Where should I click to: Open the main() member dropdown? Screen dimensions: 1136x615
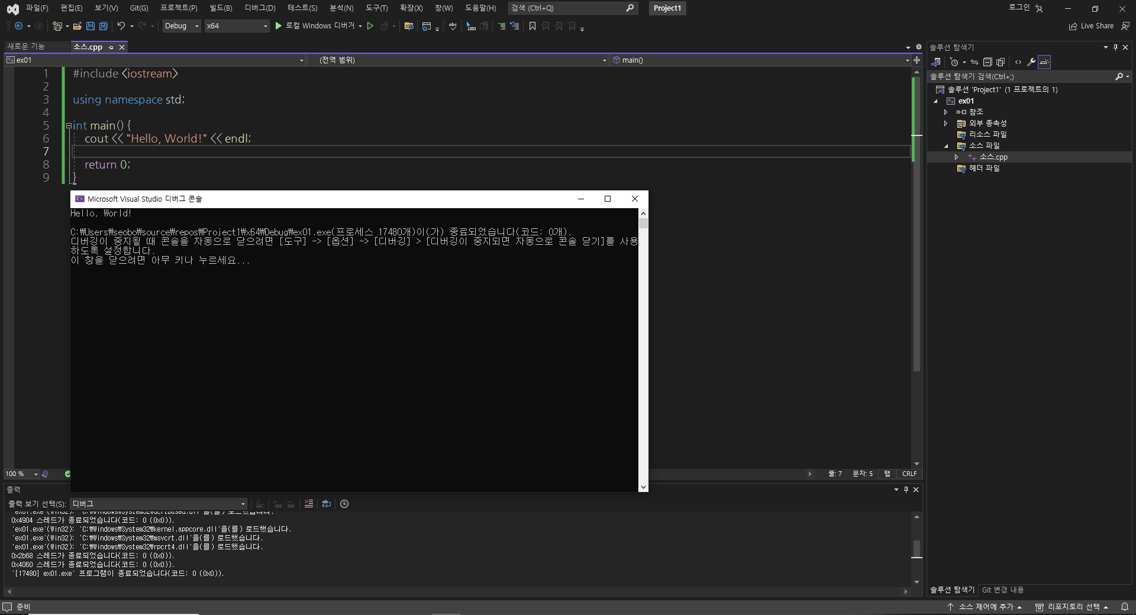[760, 60]
